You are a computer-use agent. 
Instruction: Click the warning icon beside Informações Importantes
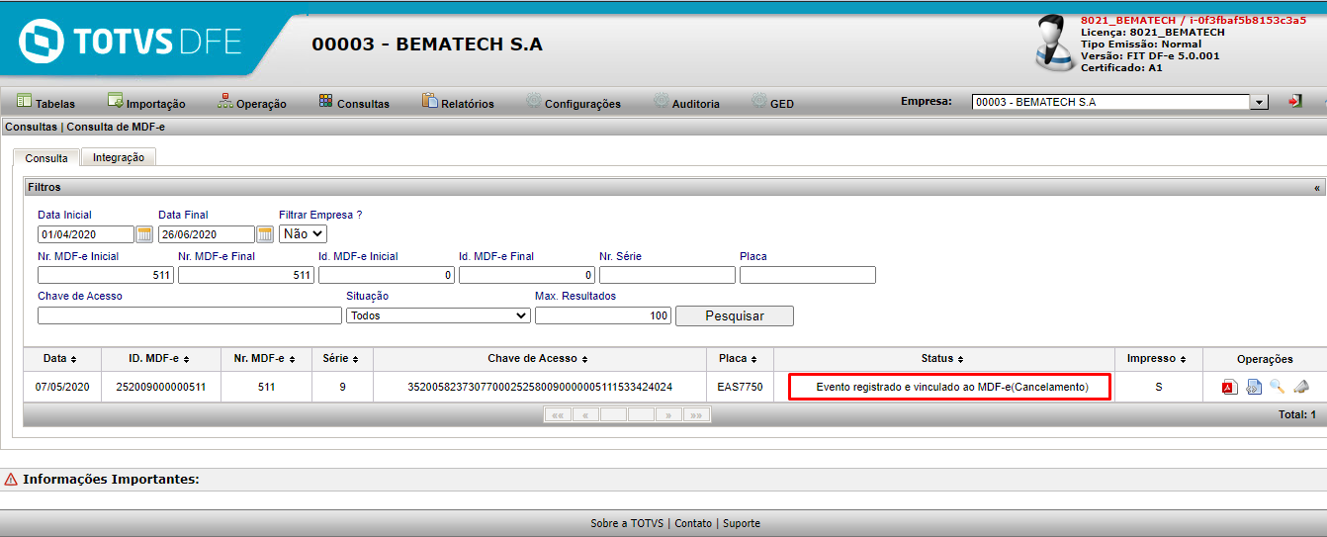(11, 480)
